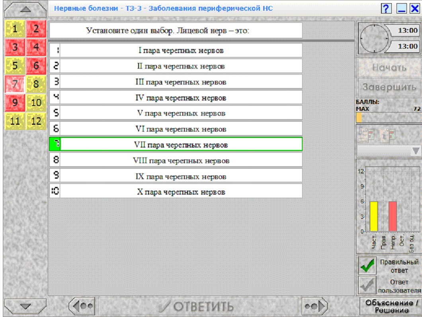The height and width of the screenshot is (317, 422).
Task: Open Объяснение / Решение
Action: (x=391, y=306)
